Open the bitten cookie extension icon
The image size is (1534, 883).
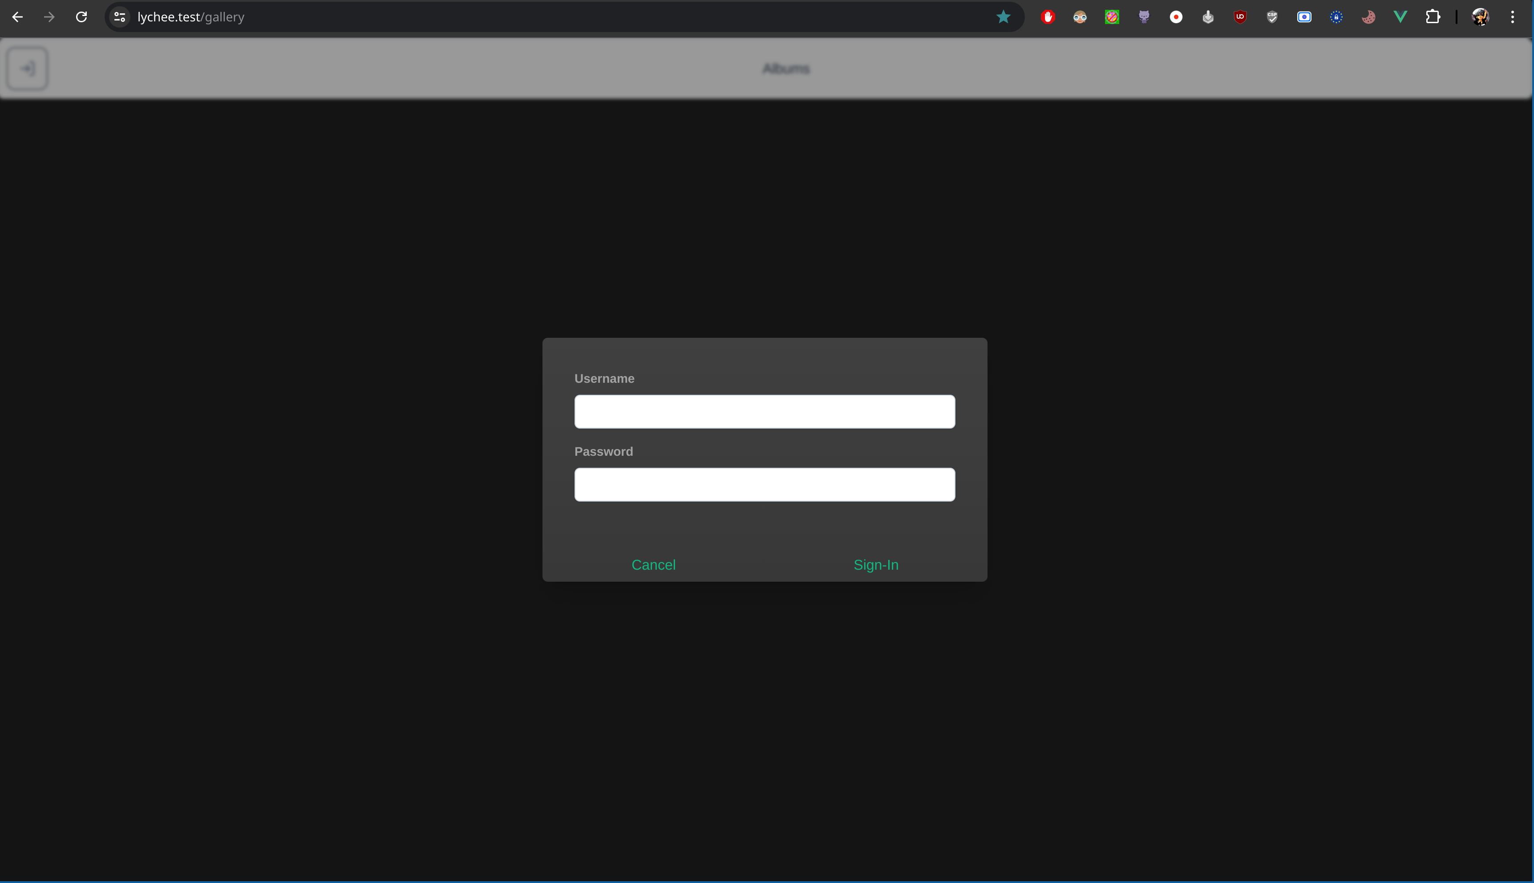pos(1368,17)
